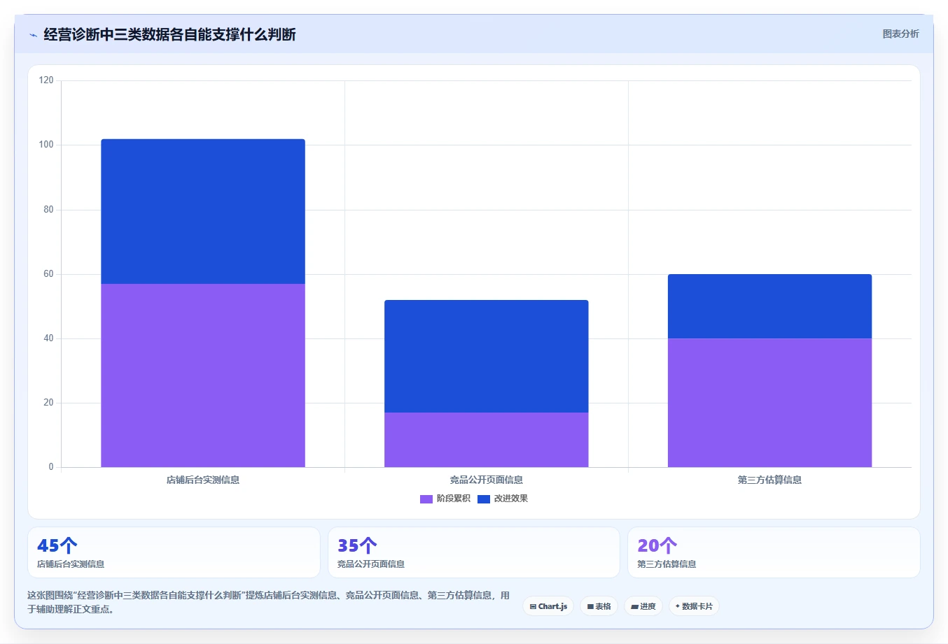This screenshot has width=948, height=644.
Task: Click the title 经营诊断中三类数据各自能支撑什么判断
Action: point(169,34)
